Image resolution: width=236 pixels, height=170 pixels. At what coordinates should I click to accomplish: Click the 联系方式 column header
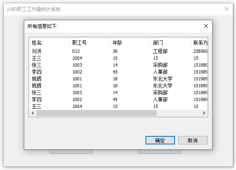(x=199, y=43)
